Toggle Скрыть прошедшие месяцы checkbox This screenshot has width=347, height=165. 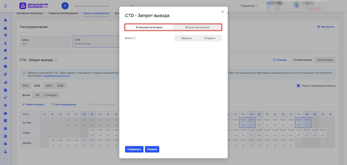(298, 86)
